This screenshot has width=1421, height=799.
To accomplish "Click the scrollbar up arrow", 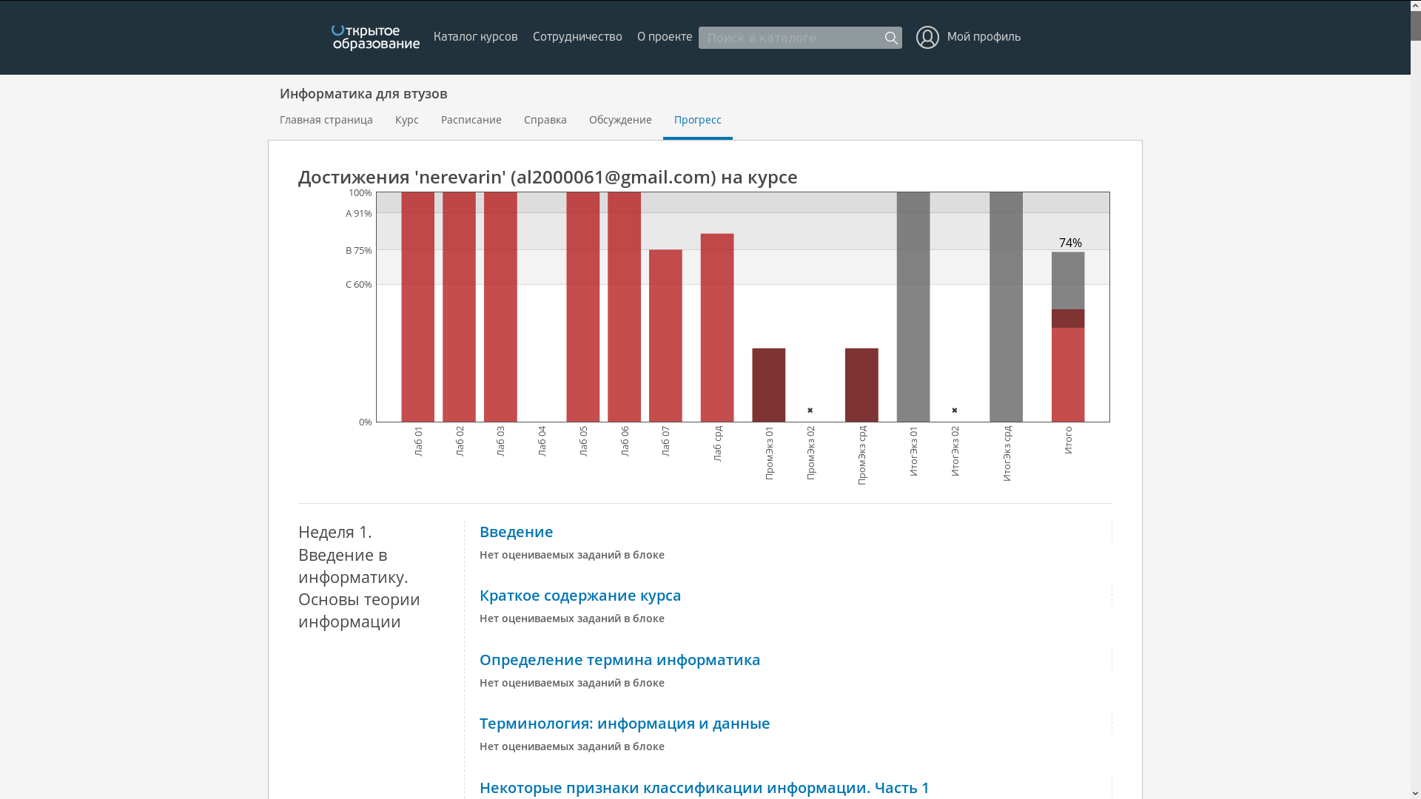I will coord(1415,6).
